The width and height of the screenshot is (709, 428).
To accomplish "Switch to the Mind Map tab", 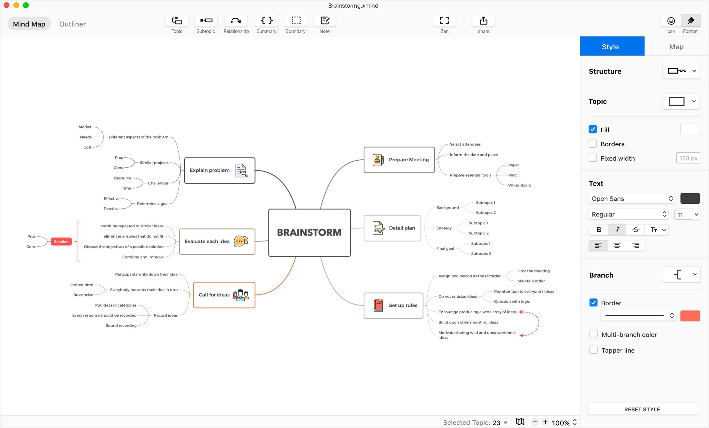I will 29,24.
